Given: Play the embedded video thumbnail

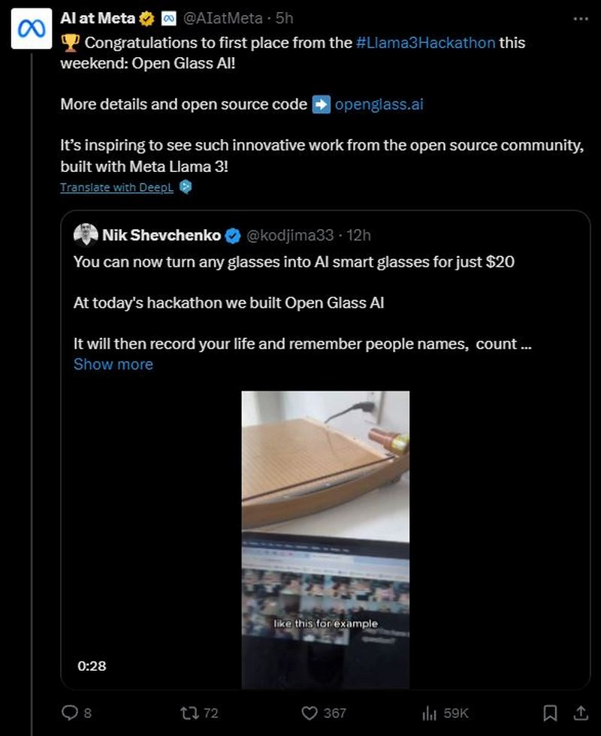Looking at the screenshot, I should click(325, 540).
